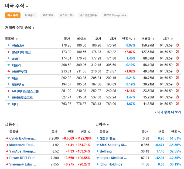Click the up arrow icon beside Calidi Biotherap...
This screenshot has height=169, width=184.
coord(7,138)
